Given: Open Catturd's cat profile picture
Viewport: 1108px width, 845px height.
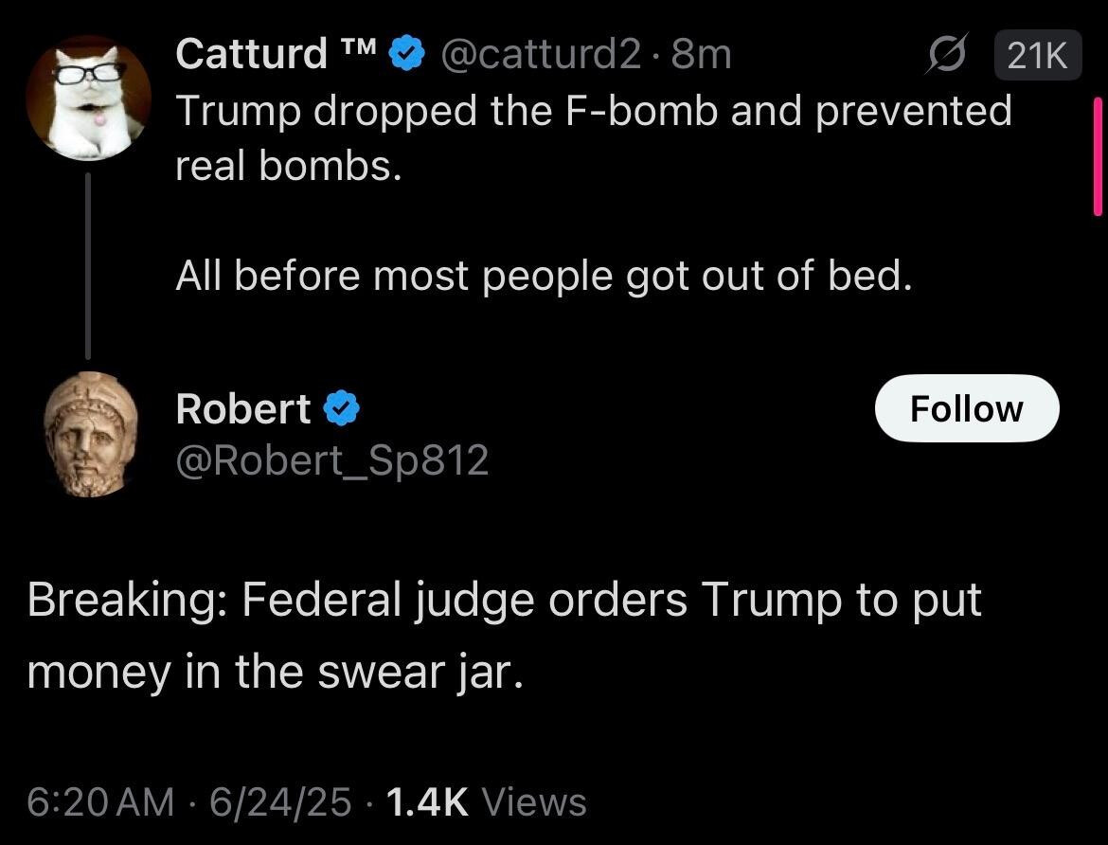Looking at the screenshot, I should 88,100.
